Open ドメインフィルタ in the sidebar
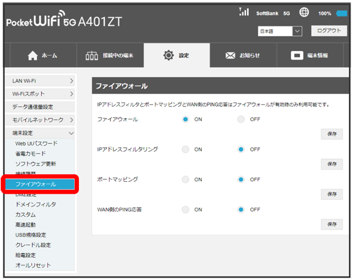353x280 pixels. point(36,205)
